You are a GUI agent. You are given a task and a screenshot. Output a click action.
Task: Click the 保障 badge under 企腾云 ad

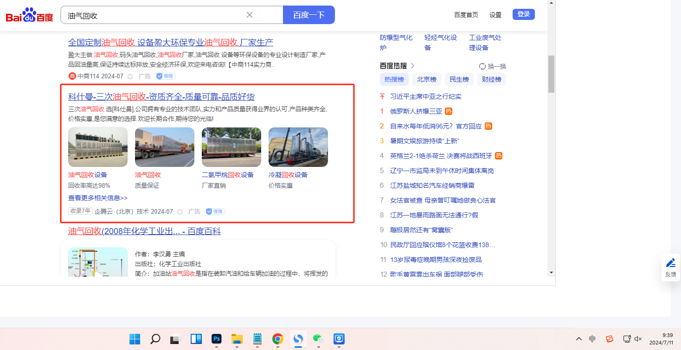[215, 211]
